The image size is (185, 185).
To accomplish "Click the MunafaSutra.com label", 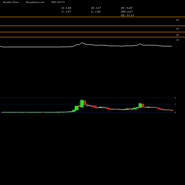I will tap(35, 2).
